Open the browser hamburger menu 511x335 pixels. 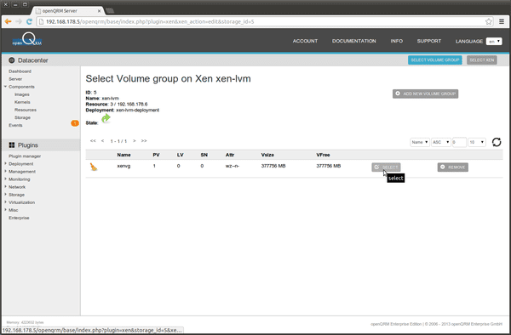point(502,21)
